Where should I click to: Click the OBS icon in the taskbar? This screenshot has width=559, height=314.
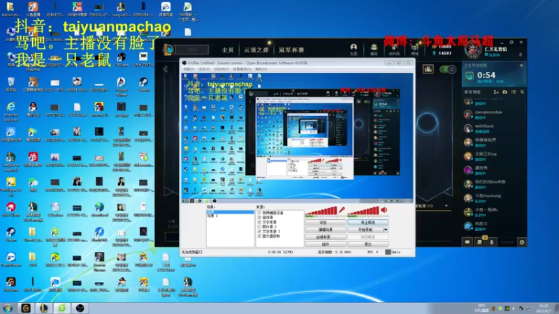tap(80, 308)
